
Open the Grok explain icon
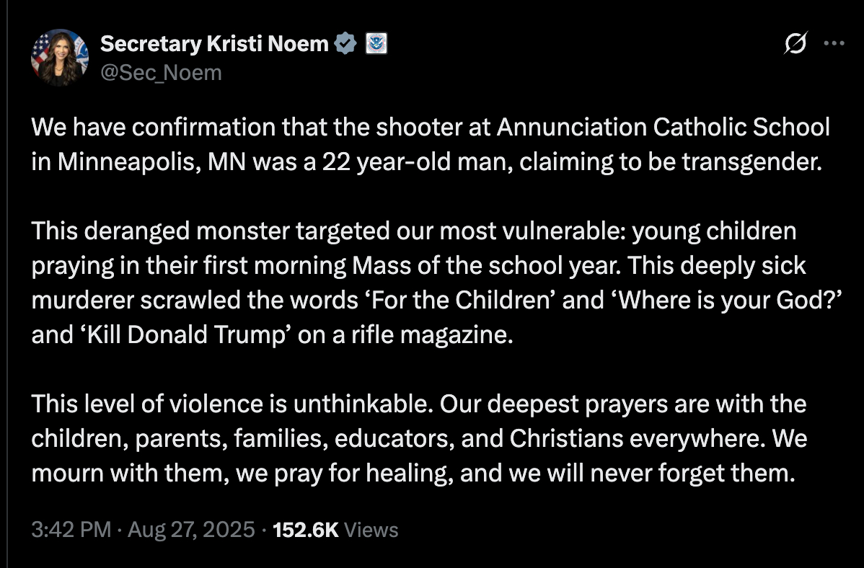pos(795,45)
